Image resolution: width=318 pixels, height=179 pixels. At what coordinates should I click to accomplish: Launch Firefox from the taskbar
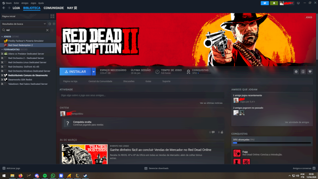[x=21, y=175]
